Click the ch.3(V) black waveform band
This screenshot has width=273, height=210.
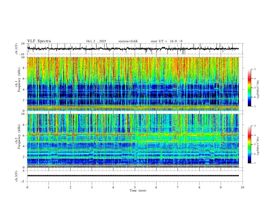tap(133, 176)
